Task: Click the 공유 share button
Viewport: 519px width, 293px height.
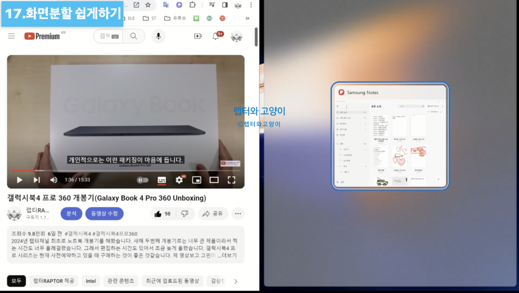Action: [213, 213]
